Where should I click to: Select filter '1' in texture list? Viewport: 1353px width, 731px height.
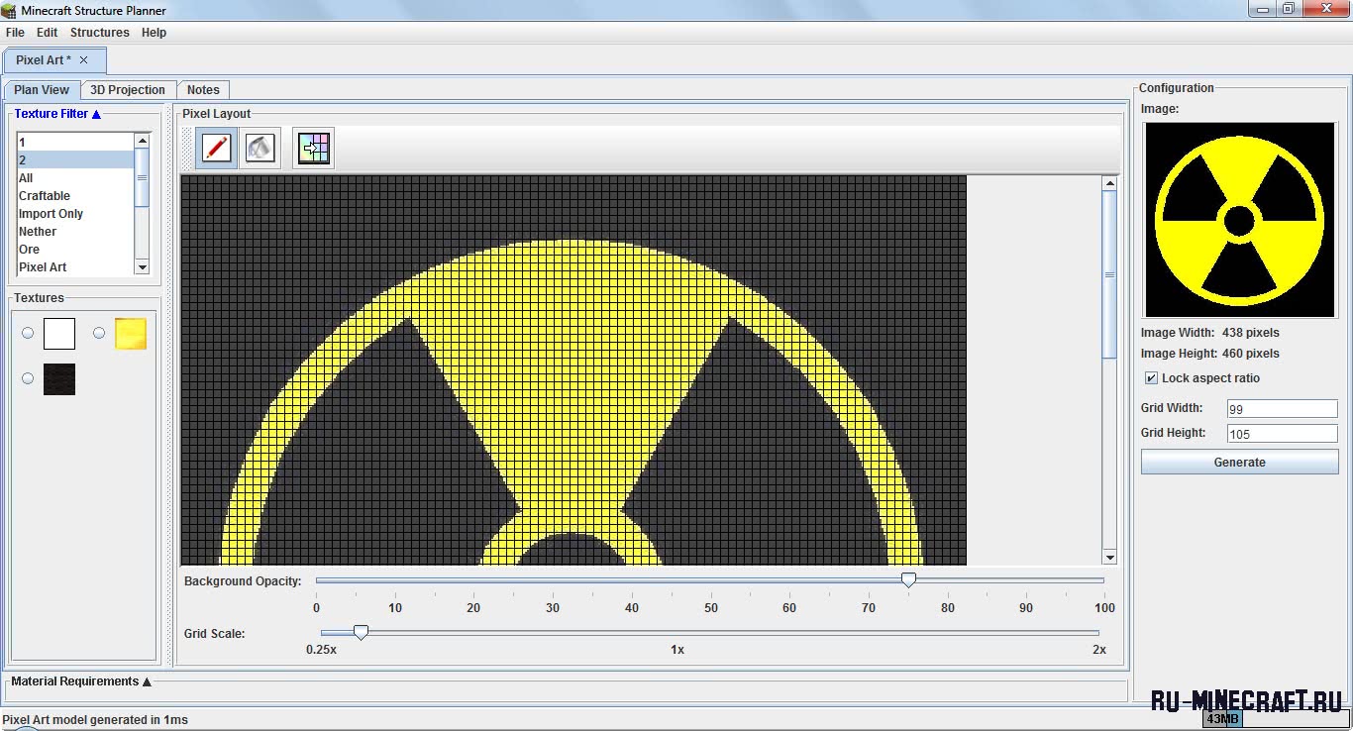(x=75, y=143)
